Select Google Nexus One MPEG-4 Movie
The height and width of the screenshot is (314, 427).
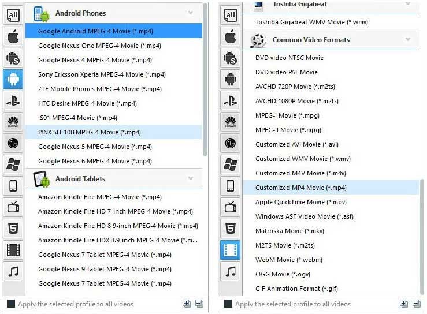pos(114,46)
